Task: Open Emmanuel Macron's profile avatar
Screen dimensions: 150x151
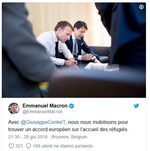Action: click(14, 108)
